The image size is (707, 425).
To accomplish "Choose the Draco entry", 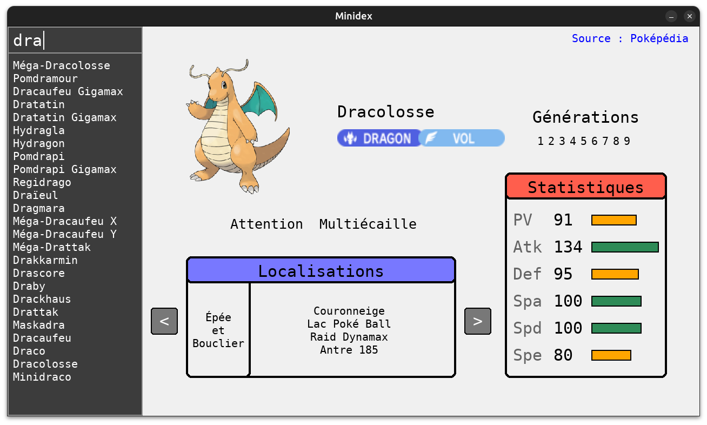I will coord(29,351).
